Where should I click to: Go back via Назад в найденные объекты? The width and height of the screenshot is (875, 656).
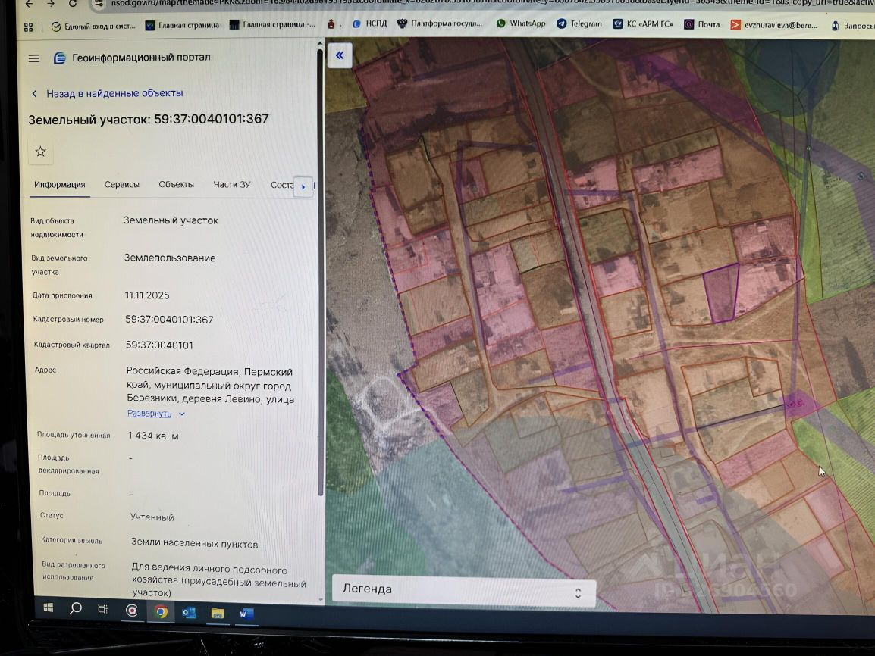pos(108,94)
